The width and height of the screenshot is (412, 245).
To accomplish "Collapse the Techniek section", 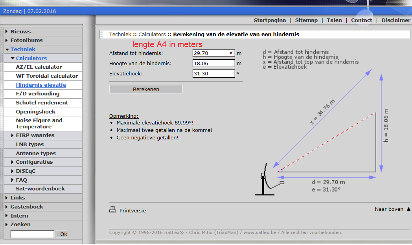I will [23, 49].
